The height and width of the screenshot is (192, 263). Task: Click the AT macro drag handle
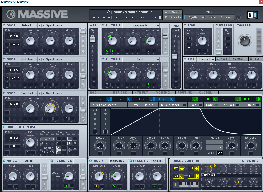coord(181,176)
